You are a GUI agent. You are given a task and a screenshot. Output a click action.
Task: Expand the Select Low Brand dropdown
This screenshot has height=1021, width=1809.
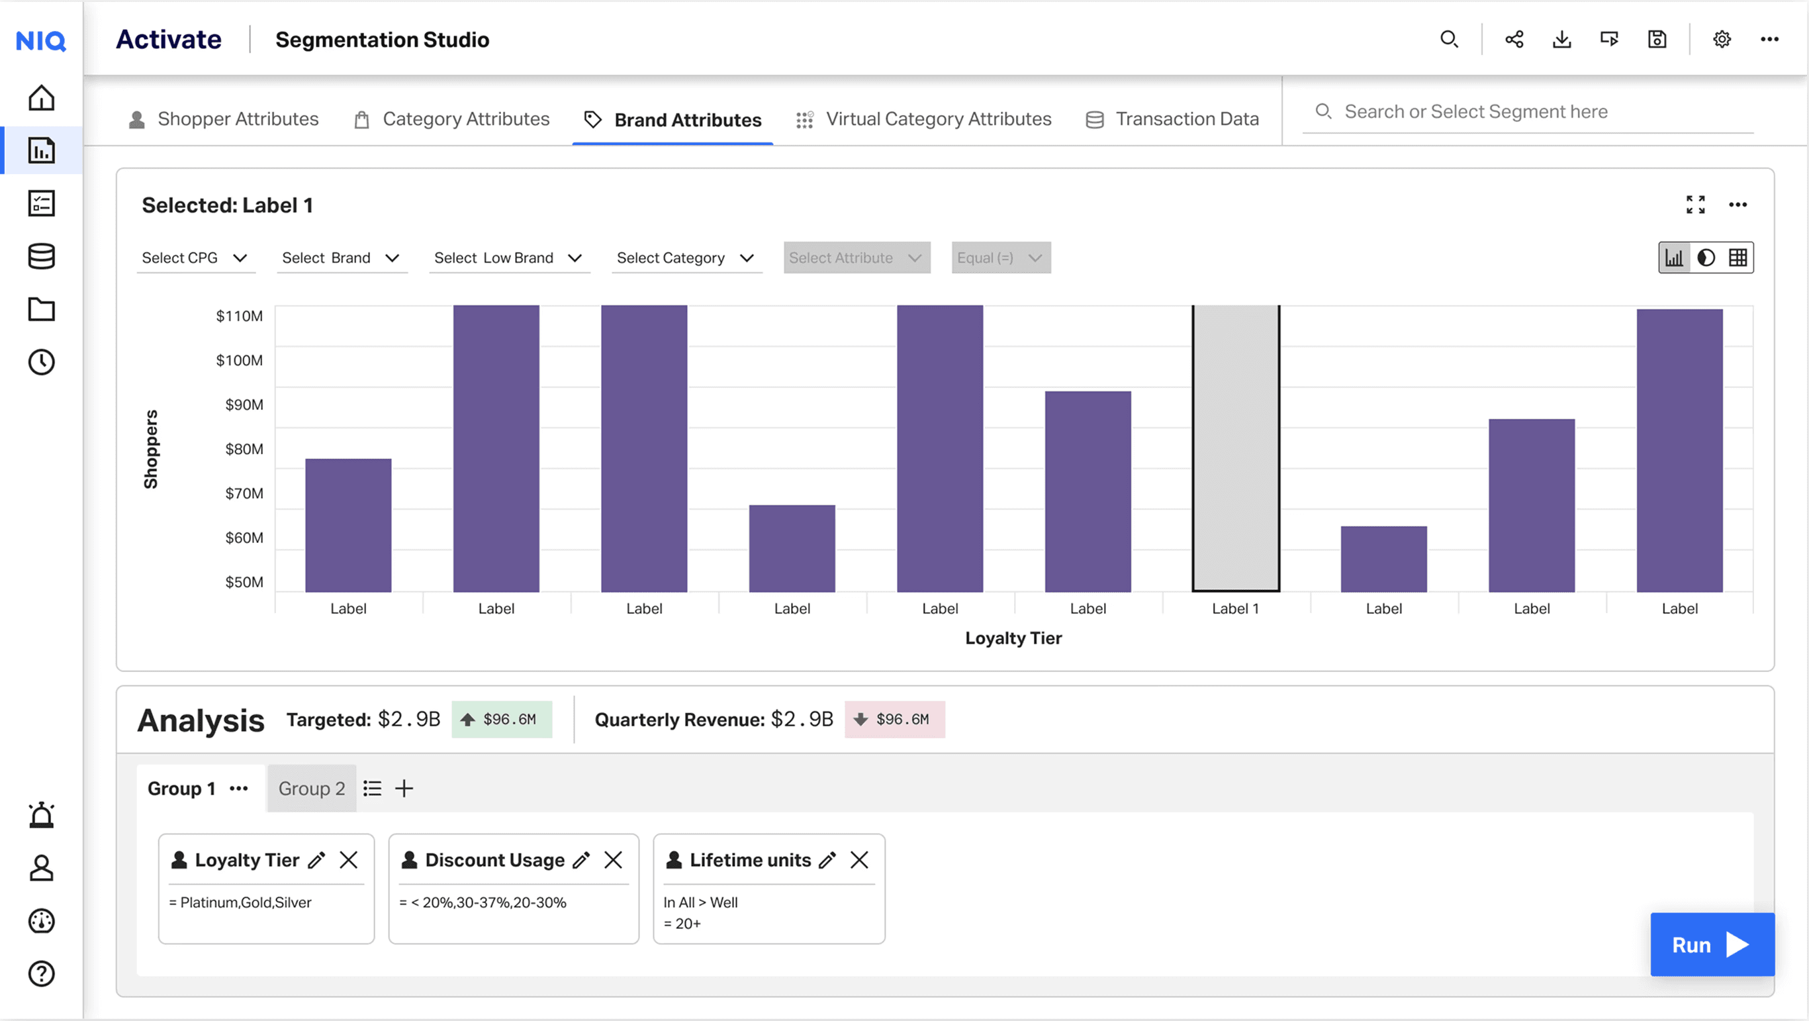point(508,258)
